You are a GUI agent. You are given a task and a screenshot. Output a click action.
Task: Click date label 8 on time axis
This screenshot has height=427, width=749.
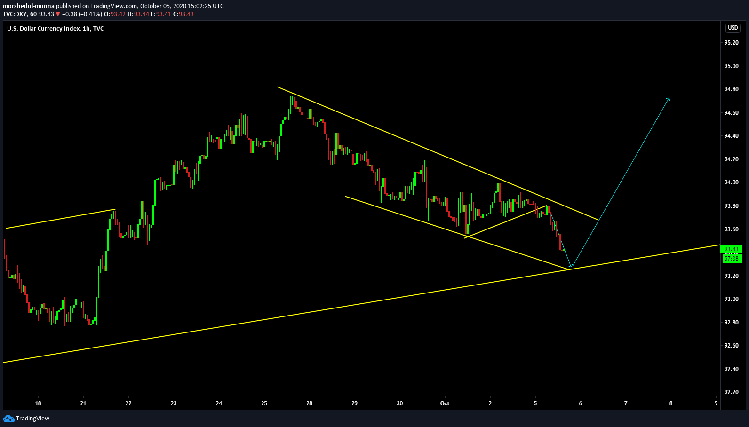(x=671, y=403)
